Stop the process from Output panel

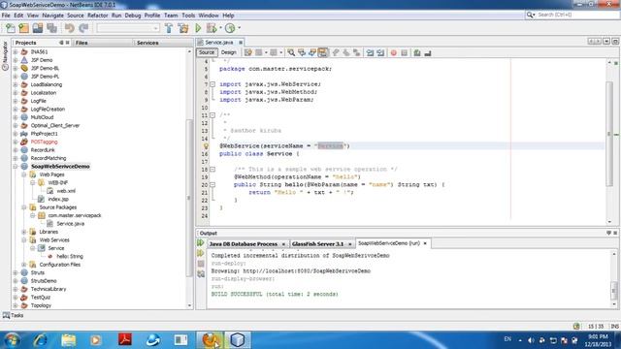201,264
